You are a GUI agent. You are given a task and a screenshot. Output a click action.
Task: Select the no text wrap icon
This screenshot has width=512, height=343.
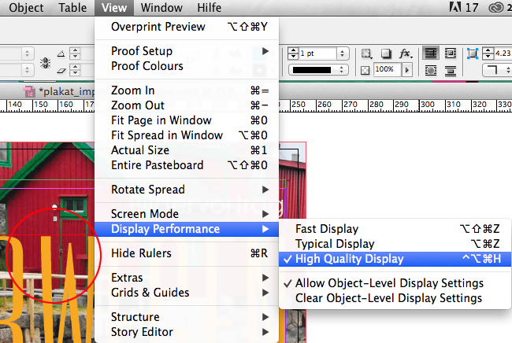coord(431,53)
